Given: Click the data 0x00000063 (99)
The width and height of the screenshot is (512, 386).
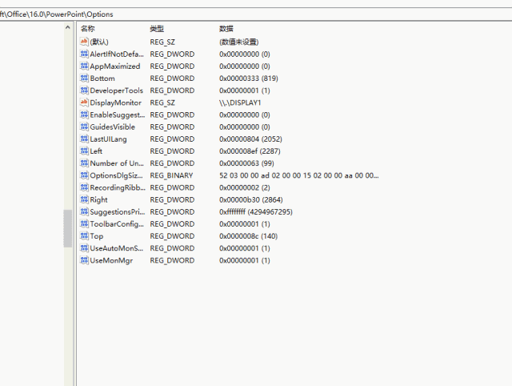Looking at the screenshot, I should coord(246,163).
